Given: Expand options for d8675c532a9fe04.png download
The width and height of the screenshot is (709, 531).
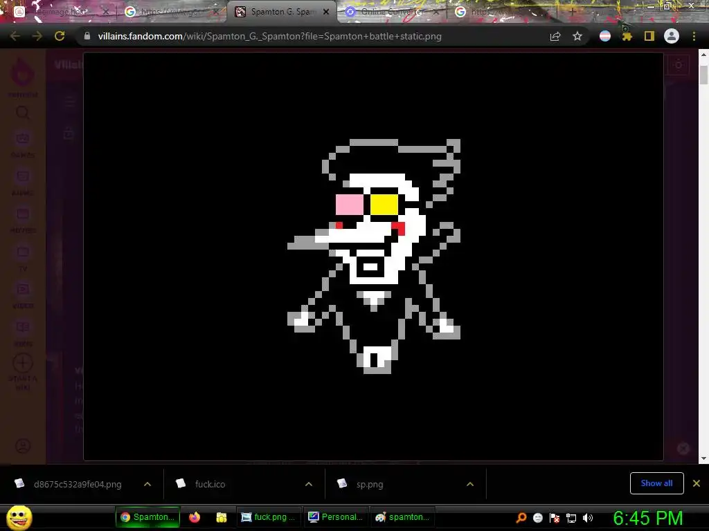Looking at the screenshot, I should click(147, 484).
